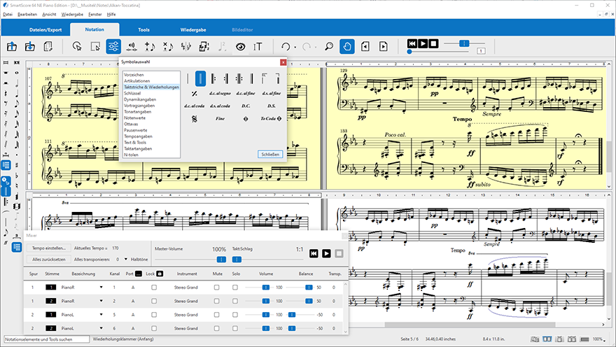Select the 'To Coda' symbol
The image size is (616, 347).
click(270, 119)
